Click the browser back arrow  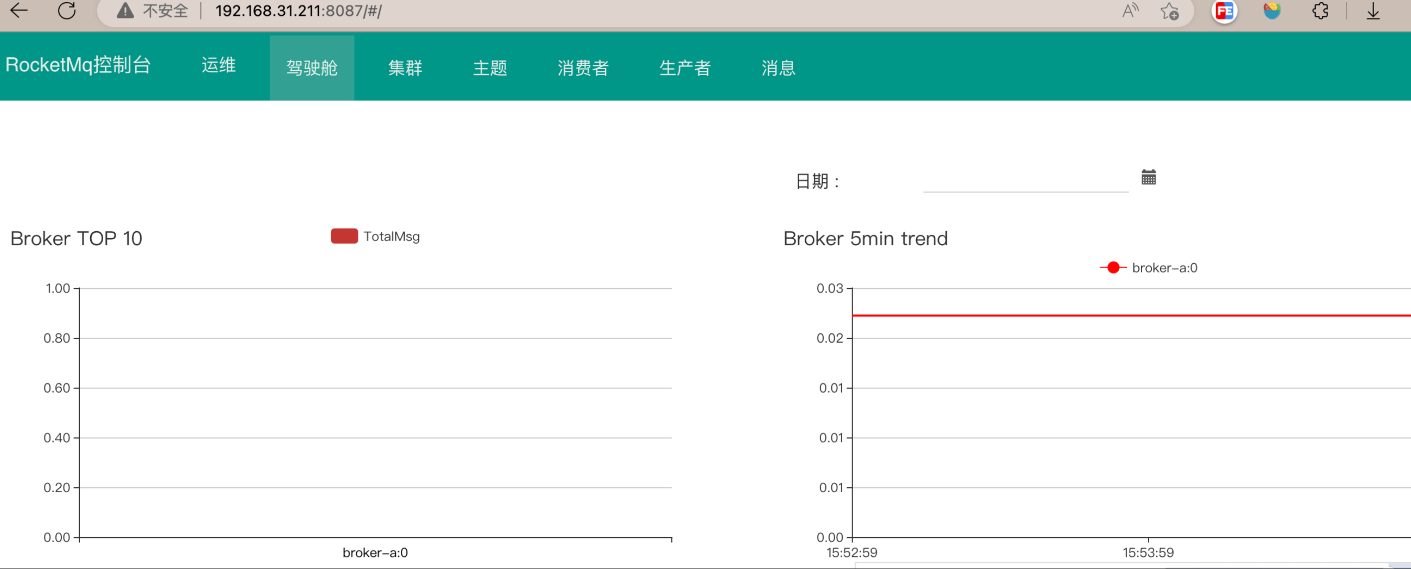click(19, 10)
